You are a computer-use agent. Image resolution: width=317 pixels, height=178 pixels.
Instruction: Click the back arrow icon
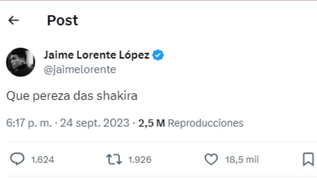click(x=14, y=20)
